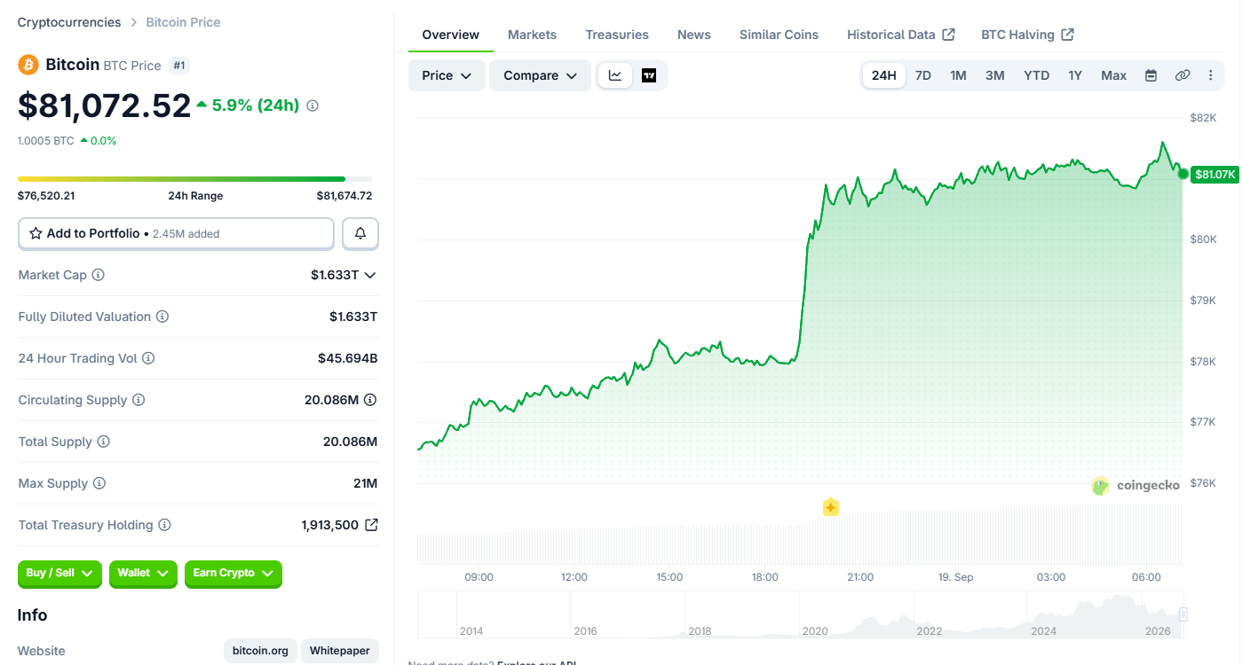Image resolution: width=1242 pixels, height=665 pixels.
Task: Click the yellow sparkle marker on volume chart
Action: 831,507
